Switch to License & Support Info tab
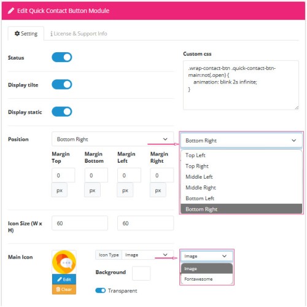Viewport: 307px width, 307px height. coord(79,34)
